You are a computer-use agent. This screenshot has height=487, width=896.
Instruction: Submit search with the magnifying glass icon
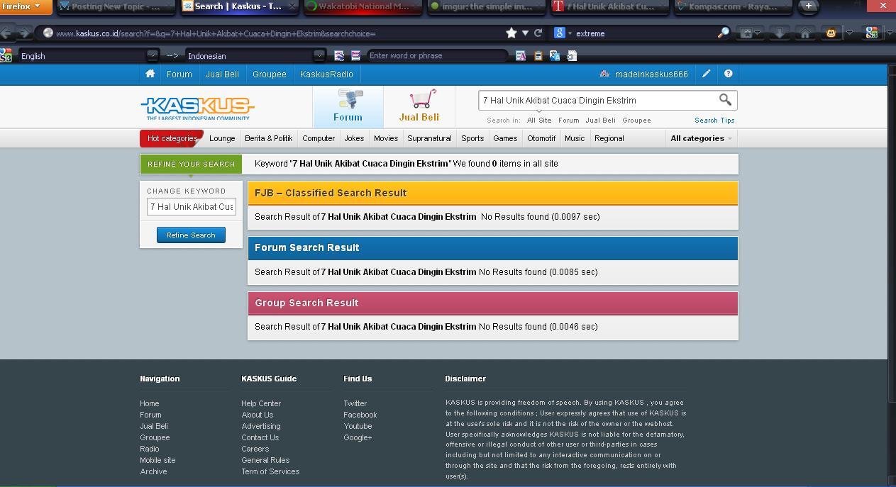[x=725, y=100]
